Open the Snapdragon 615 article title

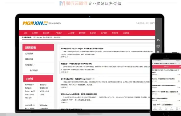click(x=78, y=79)
